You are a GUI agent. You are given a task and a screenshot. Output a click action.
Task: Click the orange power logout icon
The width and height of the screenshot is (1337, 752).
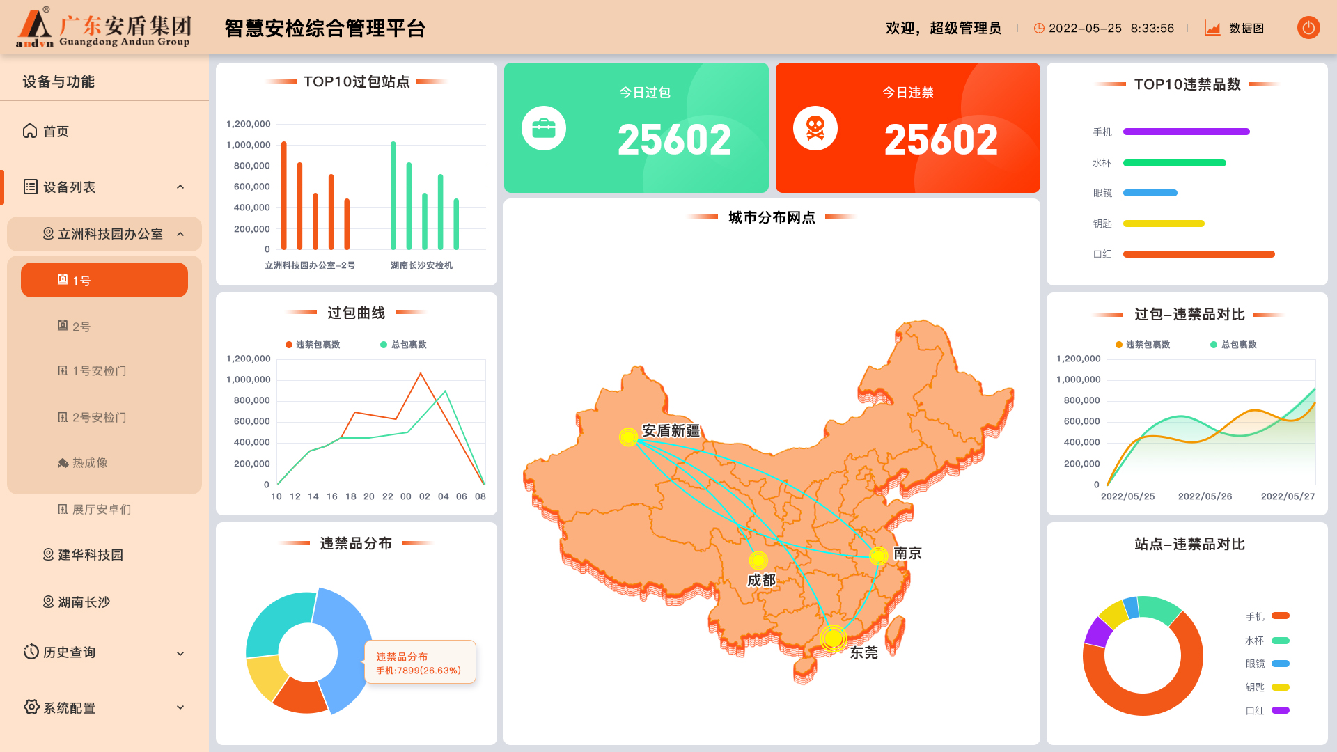pos(1308,28)
